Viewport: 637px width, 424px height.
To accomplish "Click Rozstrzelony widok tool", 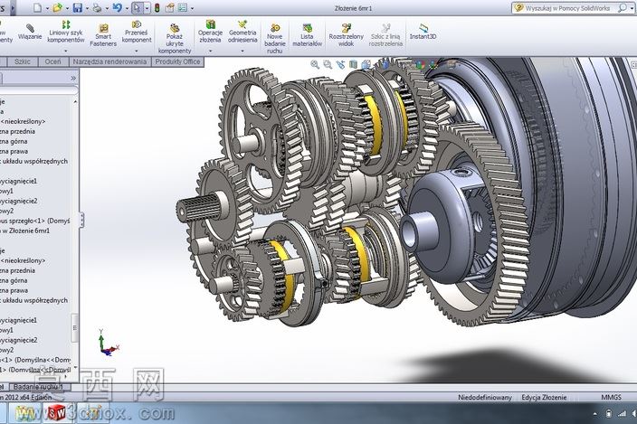I will click(x=347, y=35).
